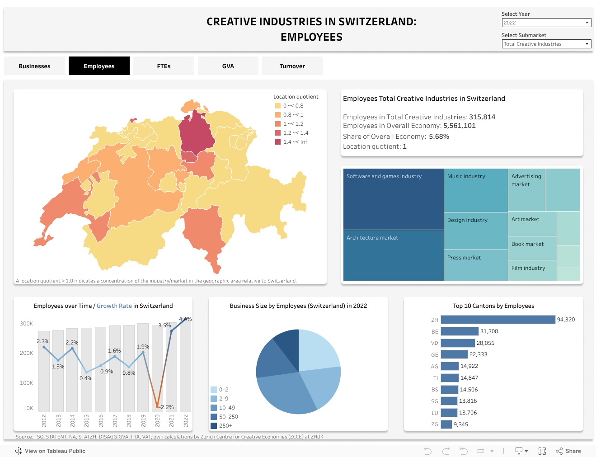The width and height of the screenshot is (596, 457).
Task: Click View on Tableau Public link
Action: coord(55,451)
